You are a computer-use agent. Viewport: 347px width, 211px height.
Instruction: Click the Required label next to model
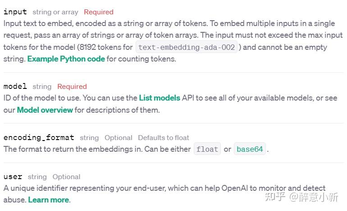coord(72,87)
